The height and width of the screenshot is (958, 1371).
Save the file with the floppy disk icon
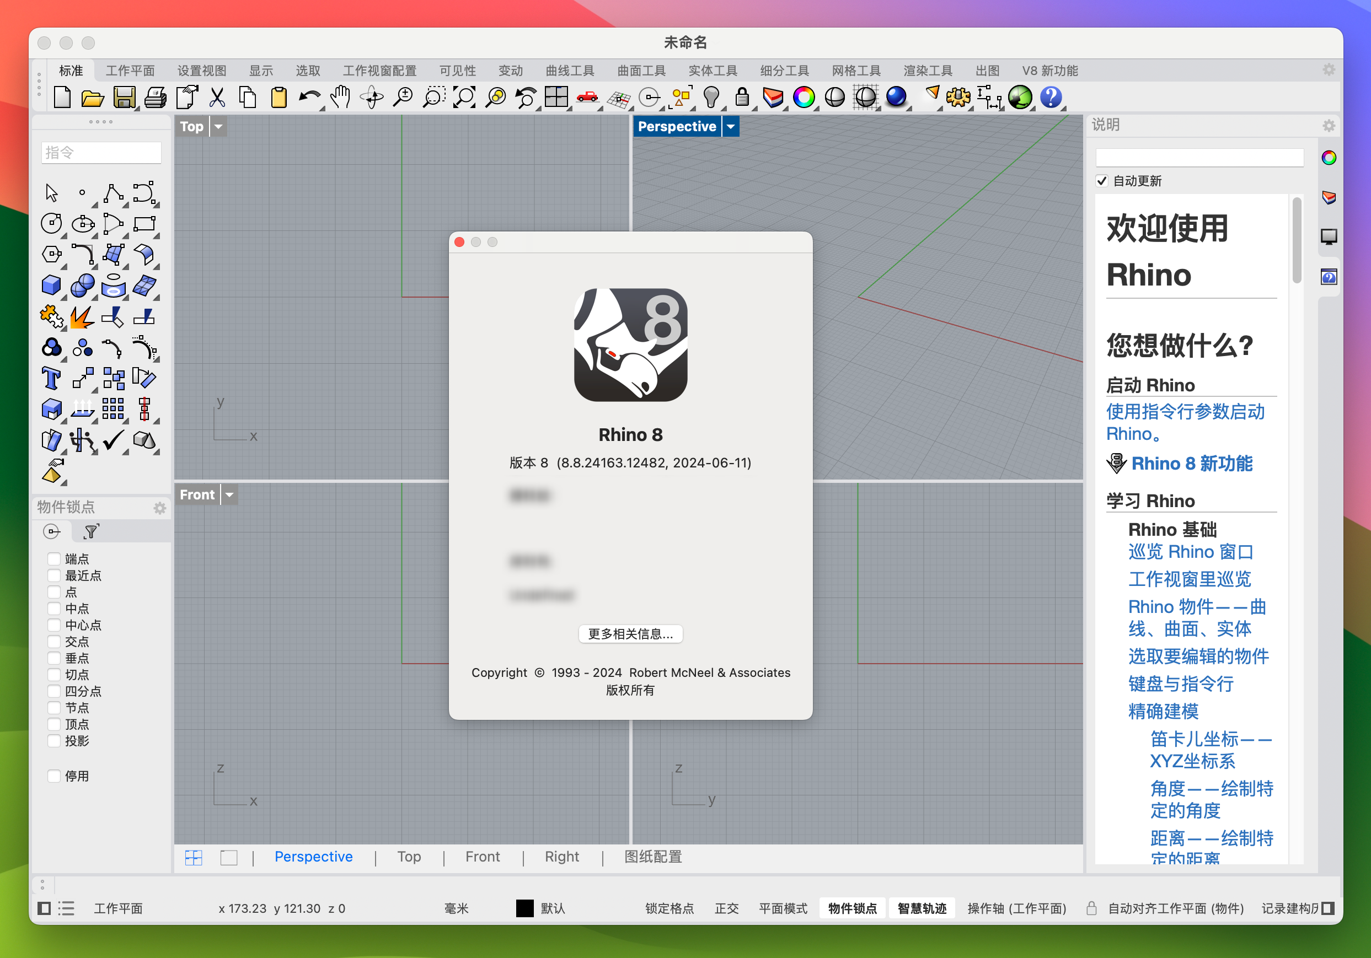tap(124, 98)
